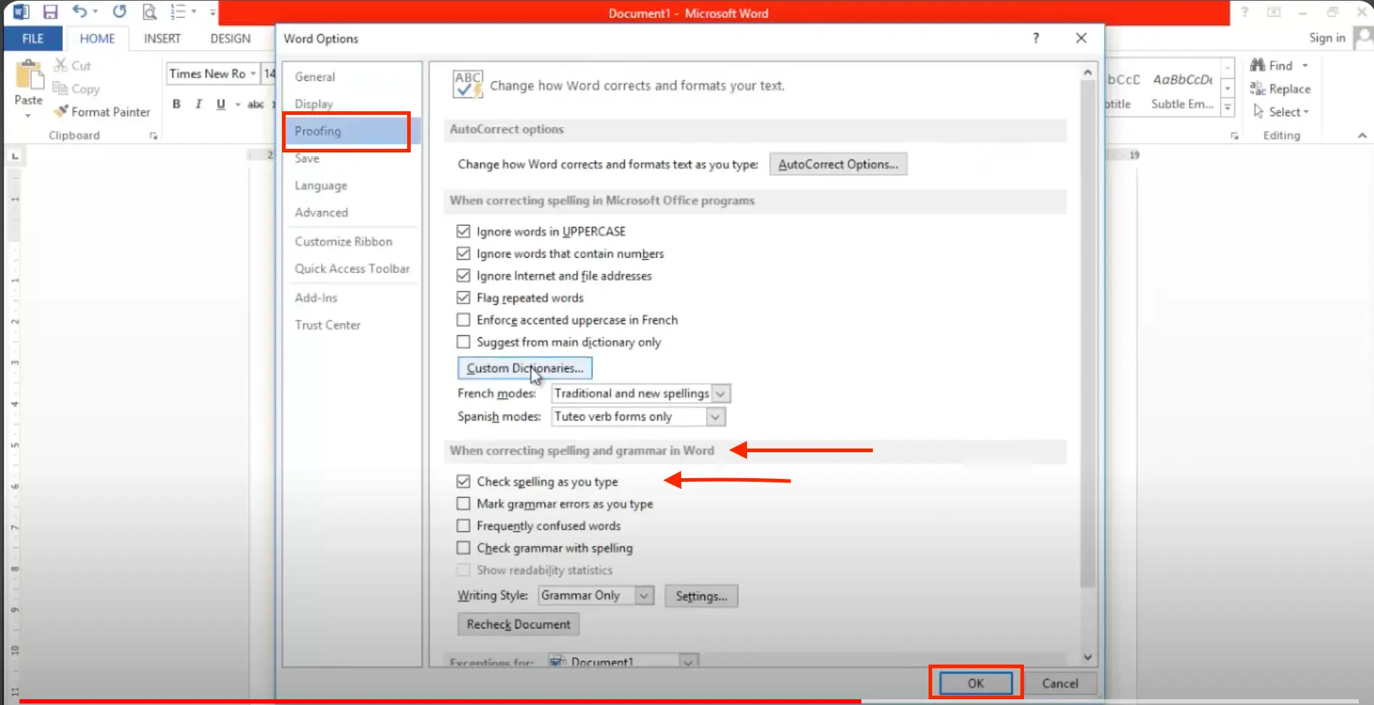Select the General options category
The height and width of the screenshot is (705, 1374).
351,77
